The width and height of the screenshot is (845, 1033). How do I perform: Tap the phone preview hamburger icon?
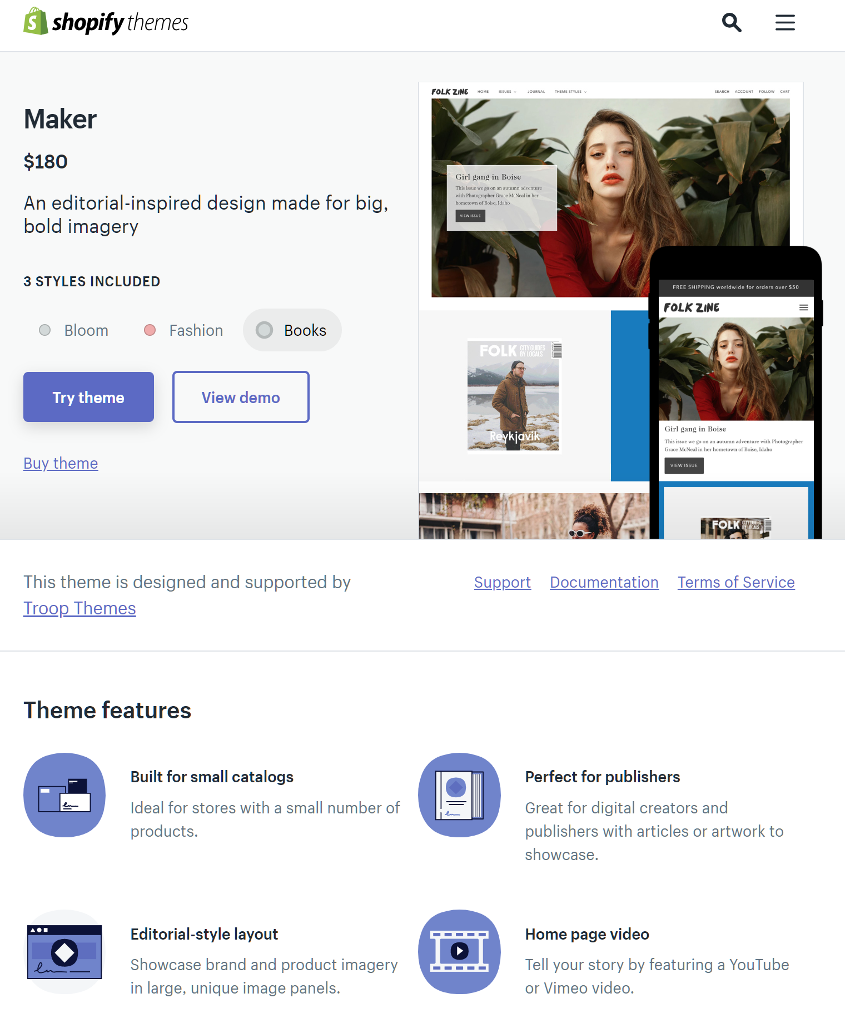click(803, 307)
